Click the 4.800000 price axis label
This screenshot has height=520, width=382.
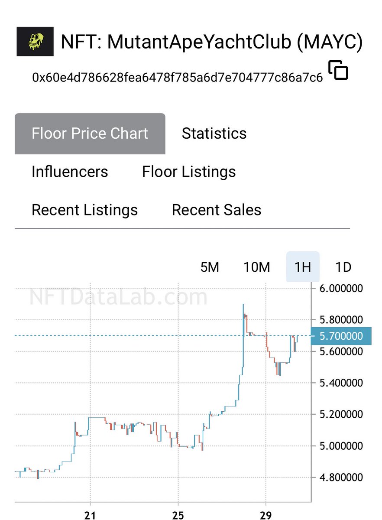pyautogui.click(x=342, y=478)
